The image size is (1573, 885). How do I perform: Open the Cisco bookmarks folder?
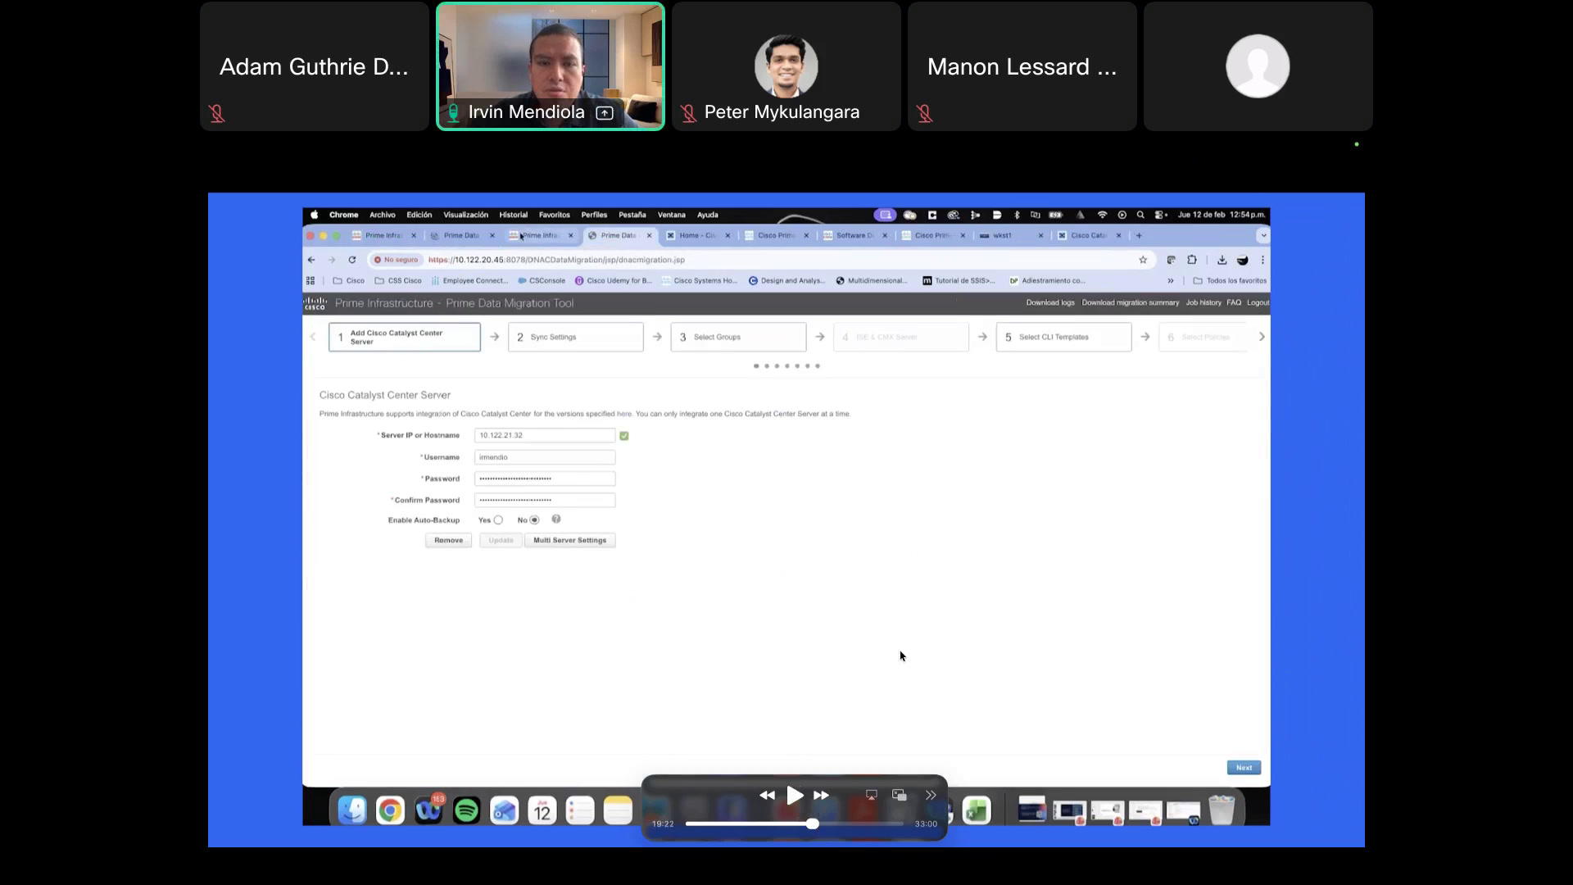point(349,280)
